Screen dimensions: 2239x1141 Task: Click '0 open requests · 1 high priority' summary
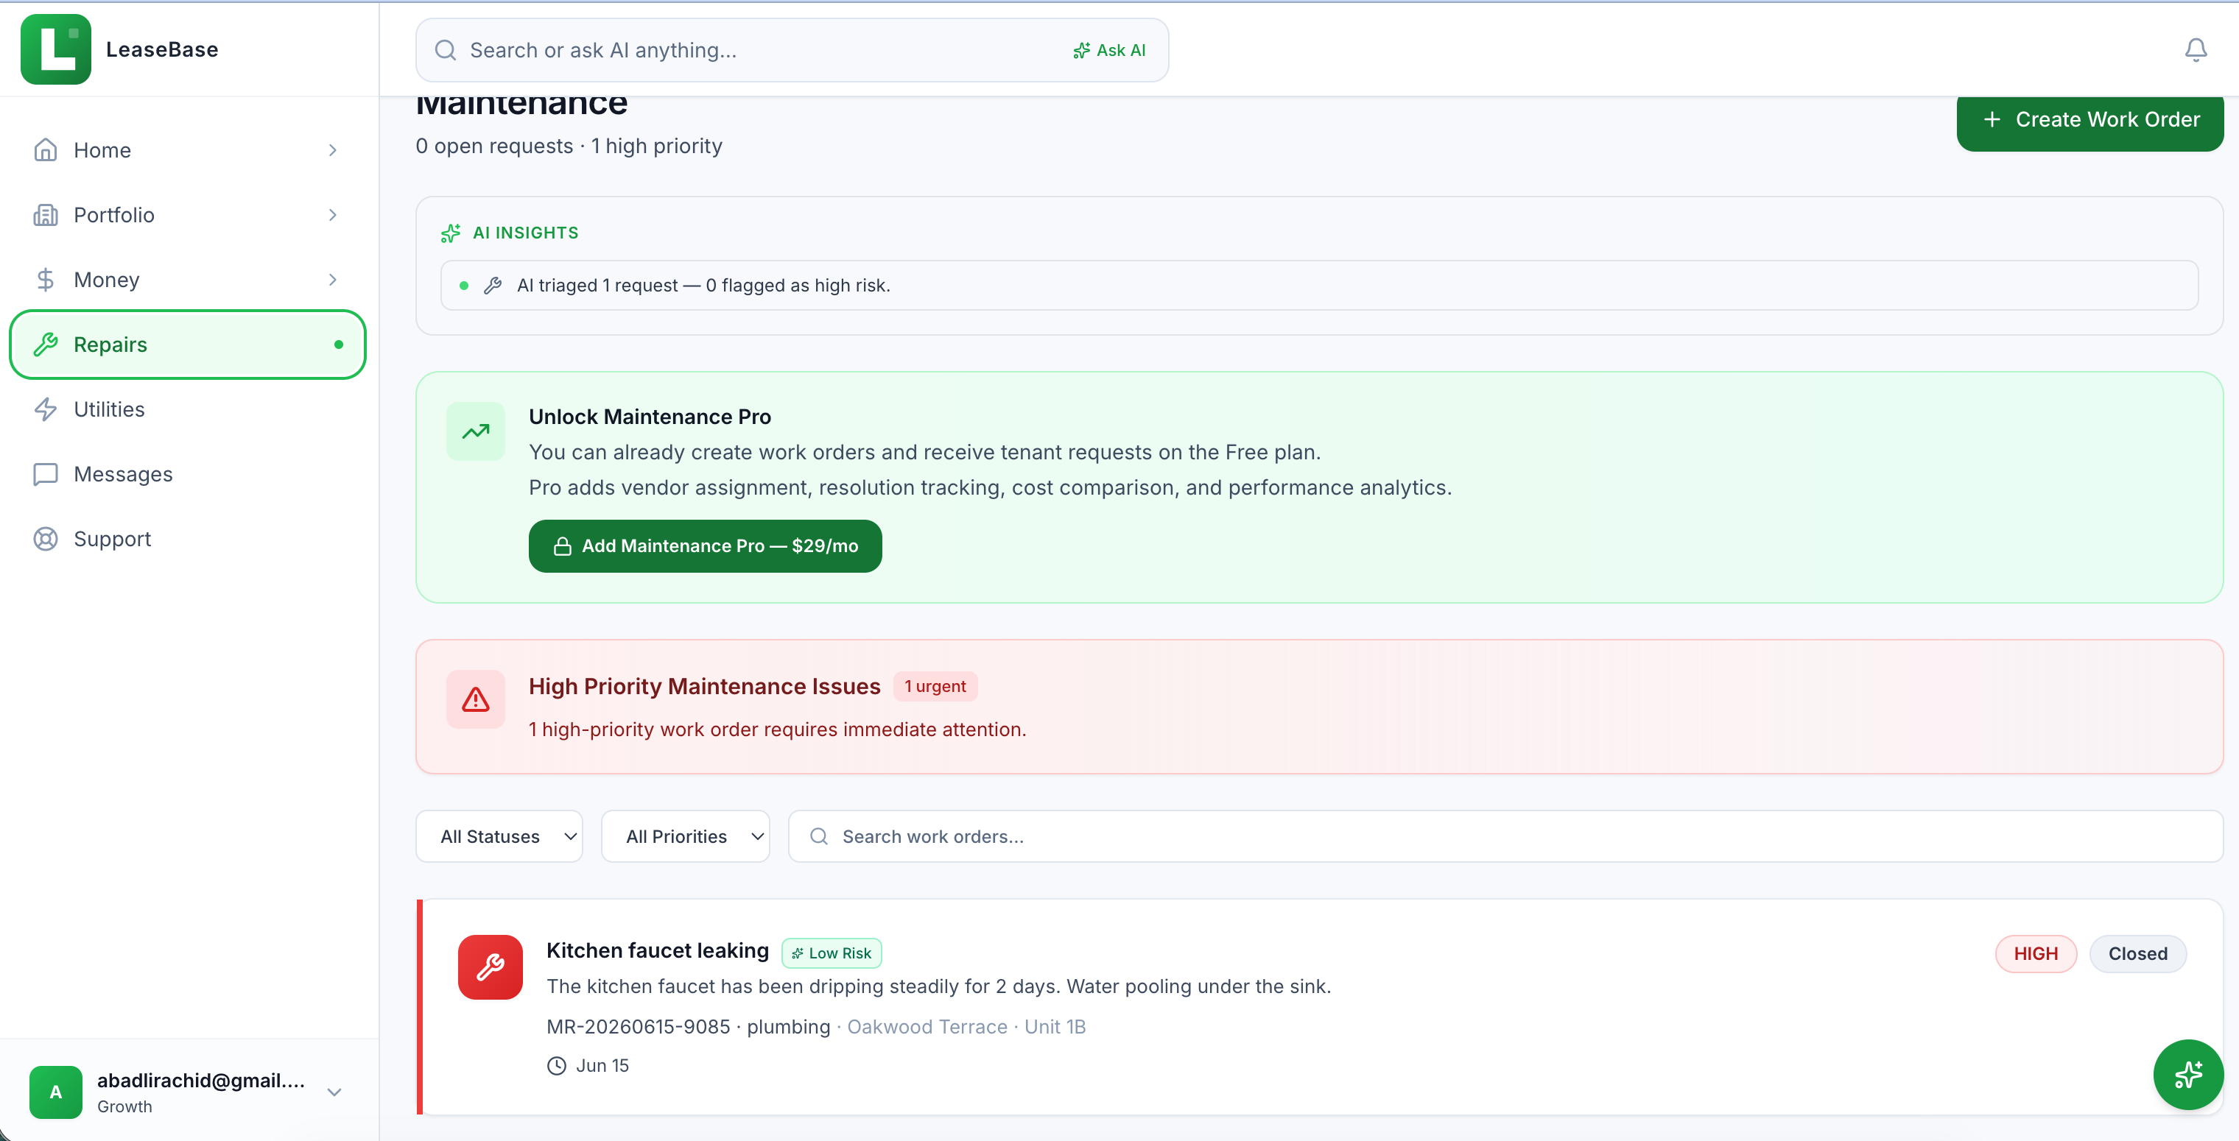pos(569,146)
